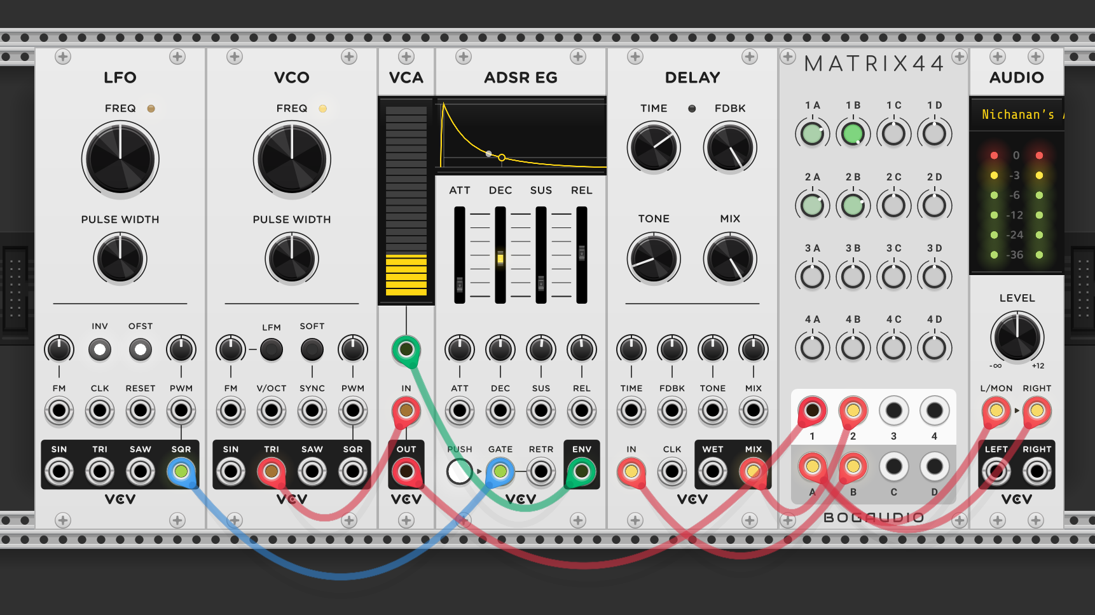This screenshot has height=615, width=1095.
Task: Click the MATRIX44 1B knob
Action: (853, 134)
